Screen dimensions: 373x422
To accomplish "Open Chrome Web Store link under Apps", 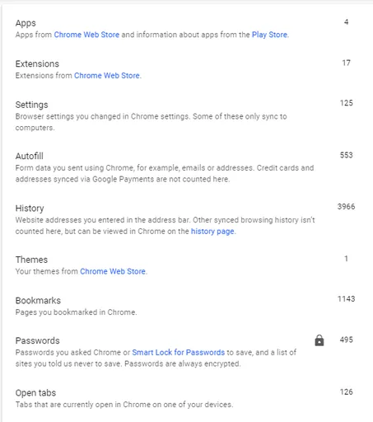I will pos(86,35).
